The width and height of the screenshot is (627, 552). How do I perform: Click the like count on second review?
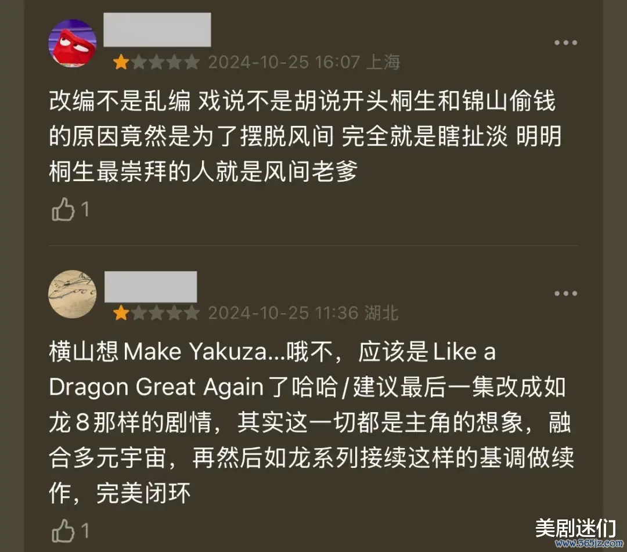click(85, 531)
